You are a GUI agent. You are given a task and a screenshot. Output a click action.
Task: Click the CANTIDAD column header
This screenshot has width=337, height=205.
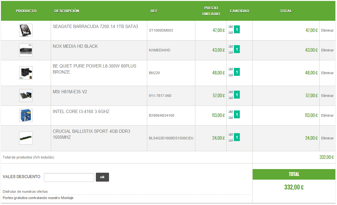click(x=239, y=11)
